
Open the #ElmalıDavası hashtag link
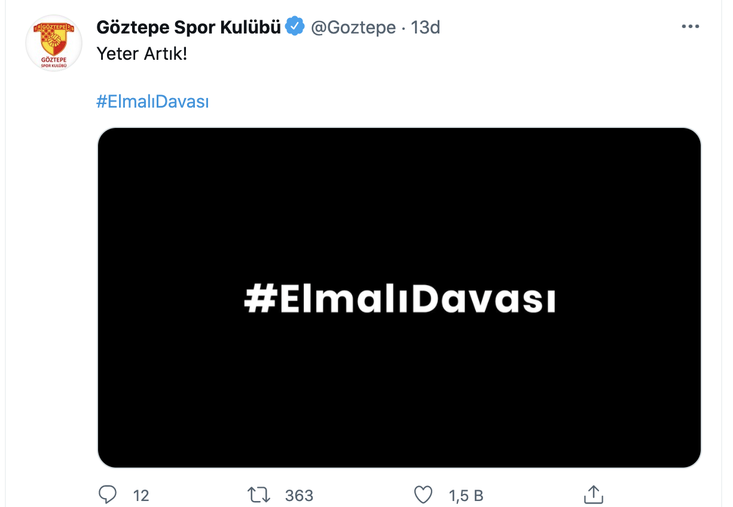pyautogui.click(x=152, y=101)
